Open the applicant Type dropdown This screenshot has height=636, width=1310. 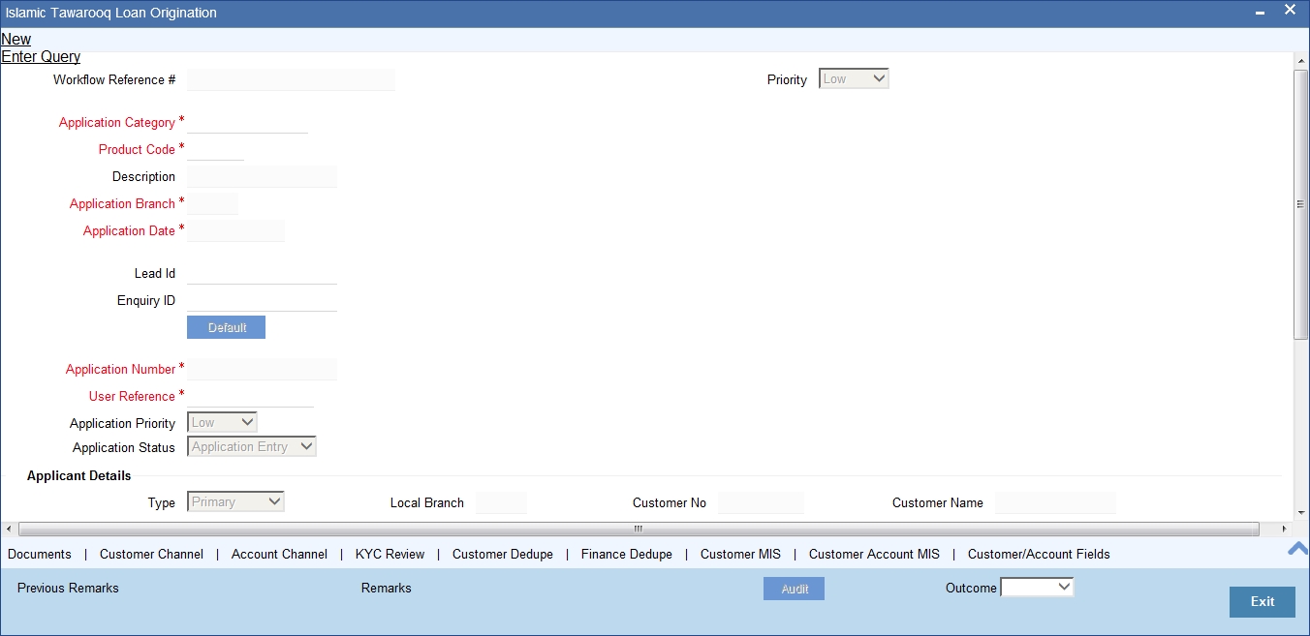235,501
